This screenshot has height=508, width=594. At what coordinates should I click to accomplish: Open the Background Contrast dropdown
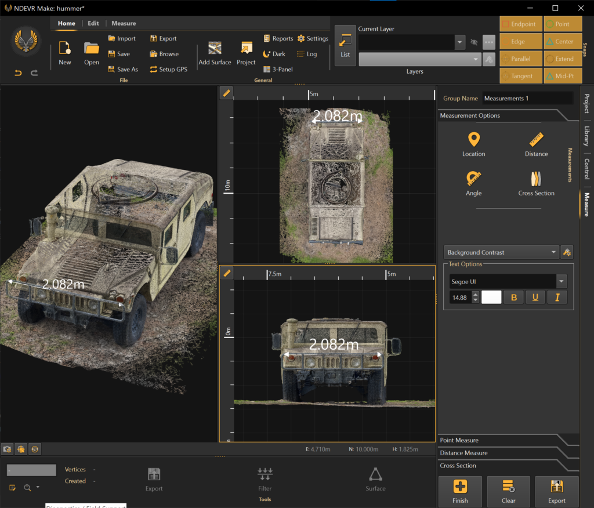point(501,252)
